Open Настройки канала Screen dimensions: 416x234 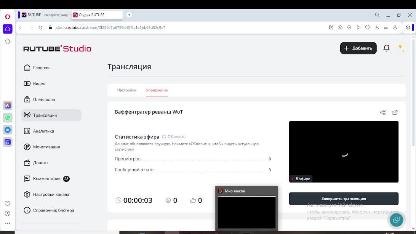(x=51, y=194)
